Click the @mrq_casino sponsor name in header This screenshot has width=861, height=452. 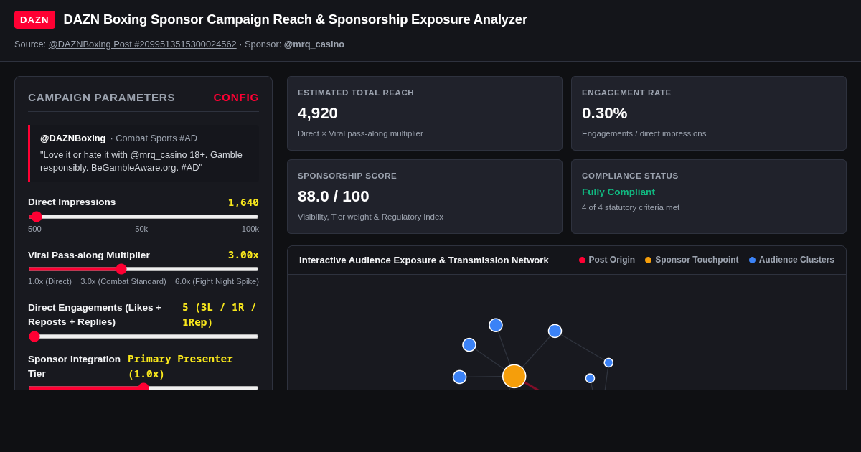(314, 44)
